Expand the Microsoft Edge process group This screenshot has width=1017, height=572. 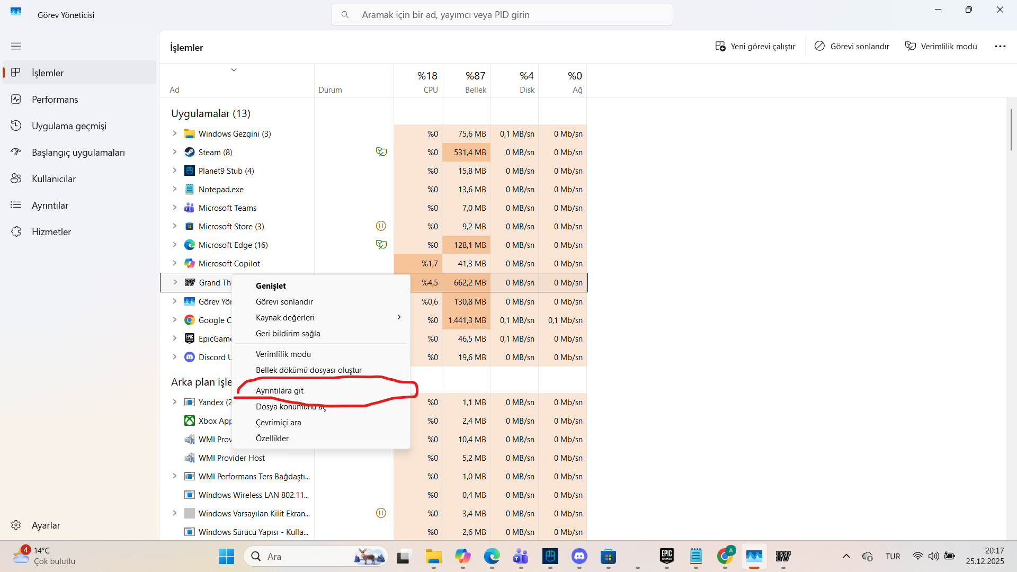tap(174, 245)
